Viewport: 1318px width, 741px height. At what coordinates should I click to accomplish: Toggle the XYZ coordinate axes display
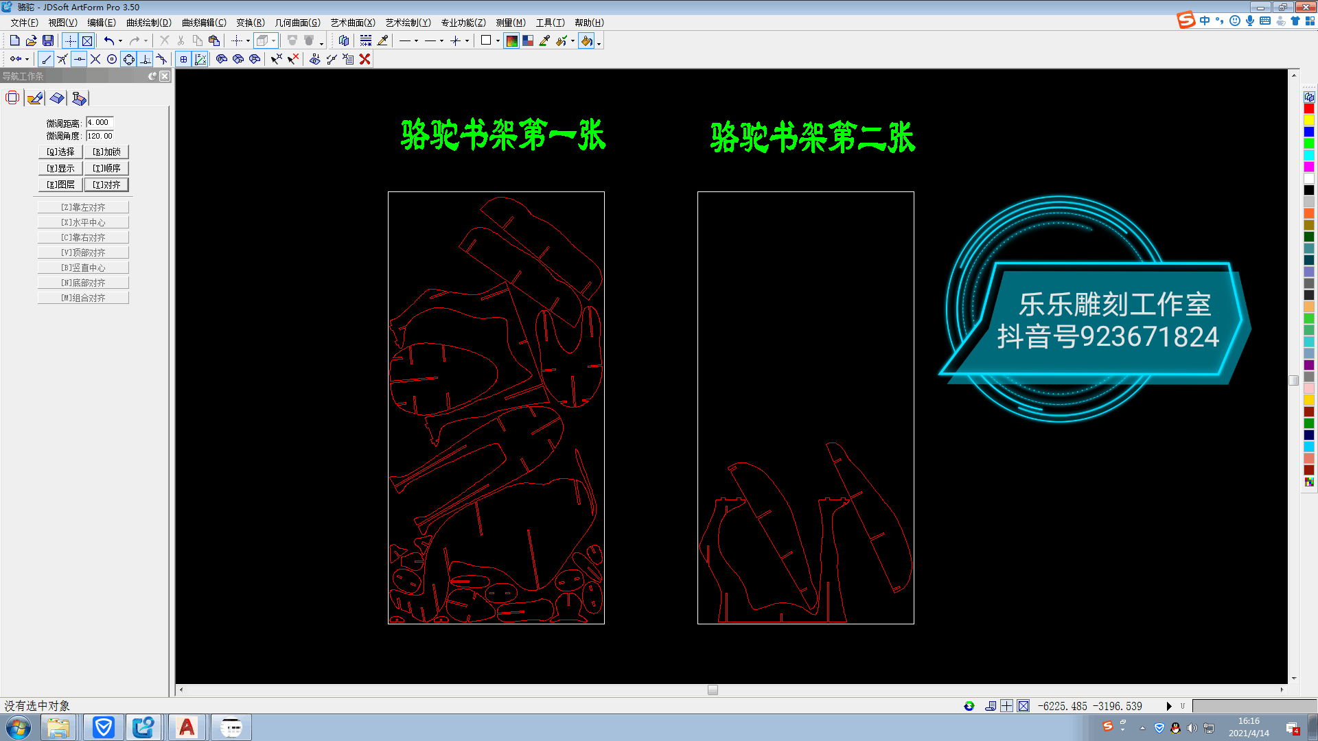200,59
